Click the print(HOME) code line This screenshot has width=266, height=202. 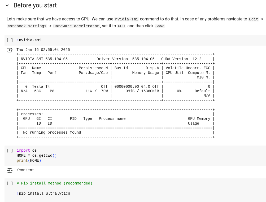[29, 160]
